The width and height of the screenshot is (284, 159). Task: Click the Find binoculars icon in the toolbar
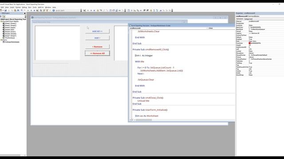[x=18, y=11]
